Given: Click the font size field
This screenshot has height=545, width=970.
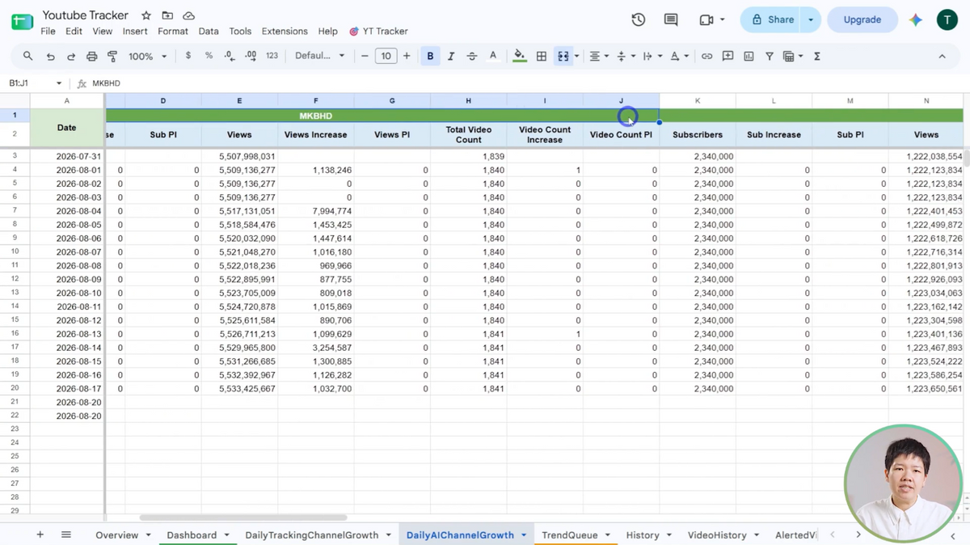Looking at the screenshot, I should [x=386, y=56].
